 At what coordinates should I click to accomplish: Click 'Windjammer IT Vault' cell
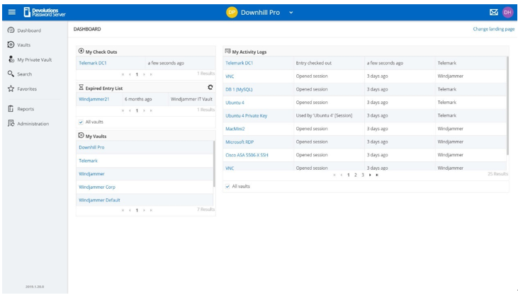pos(191,99)
